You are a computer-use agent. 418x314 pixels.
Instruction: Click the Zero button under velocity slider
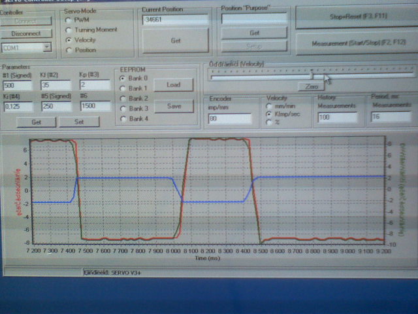[x=311, y=87]
